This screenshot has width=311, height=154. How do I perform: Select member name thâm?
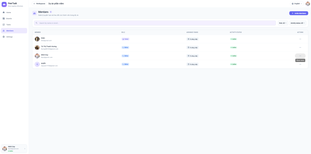(43, 38)
